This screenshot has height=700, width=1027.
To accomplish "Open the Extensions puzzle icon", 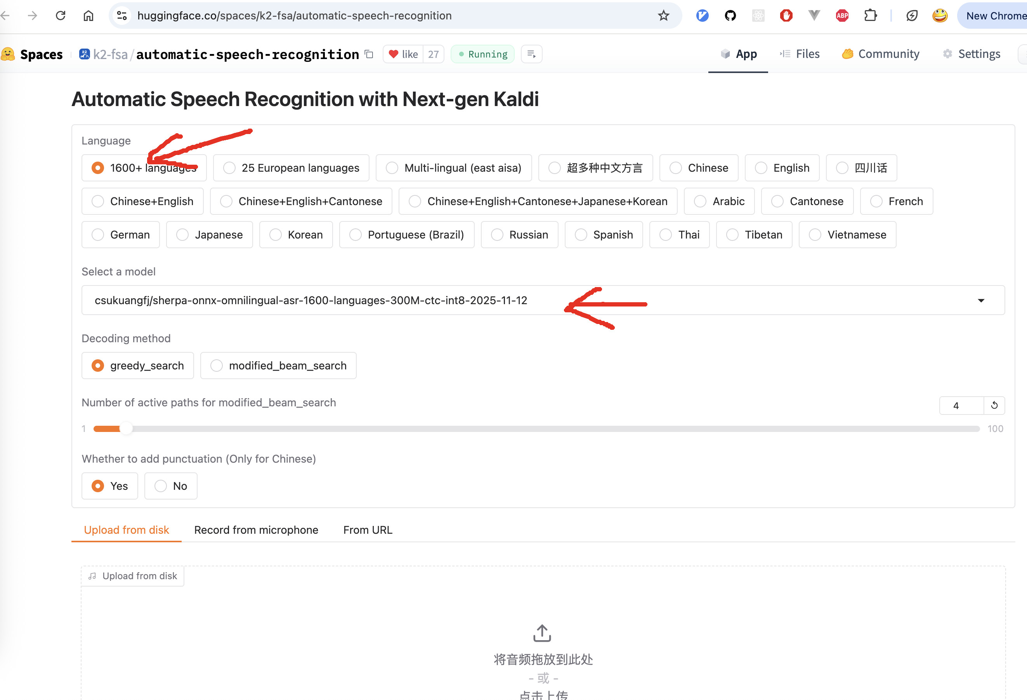I will [x=870, y=16].
